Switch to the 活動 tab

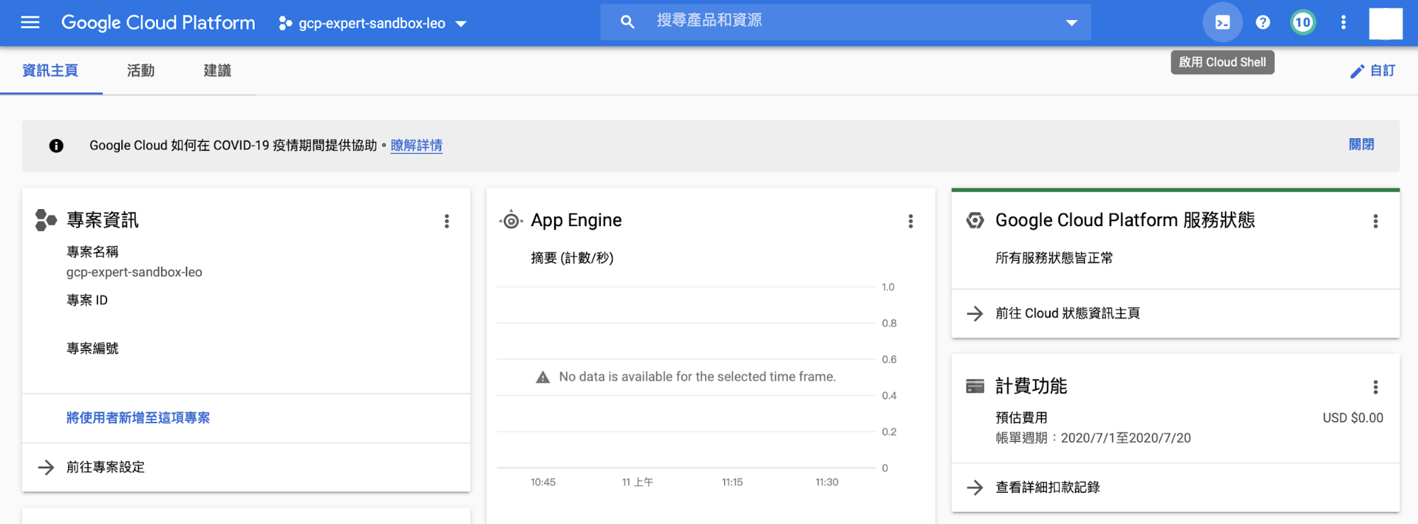(x=140, y=70)
